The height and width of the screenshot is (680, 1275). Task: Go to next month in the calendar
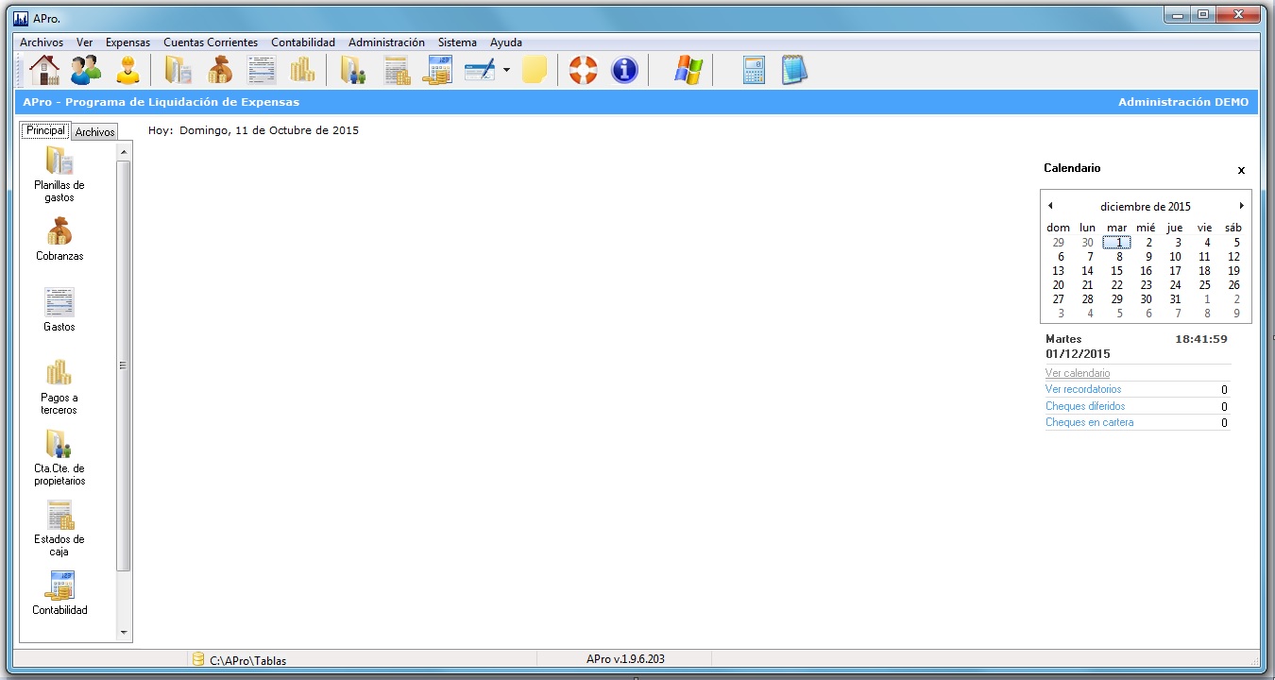[1241, 206]
